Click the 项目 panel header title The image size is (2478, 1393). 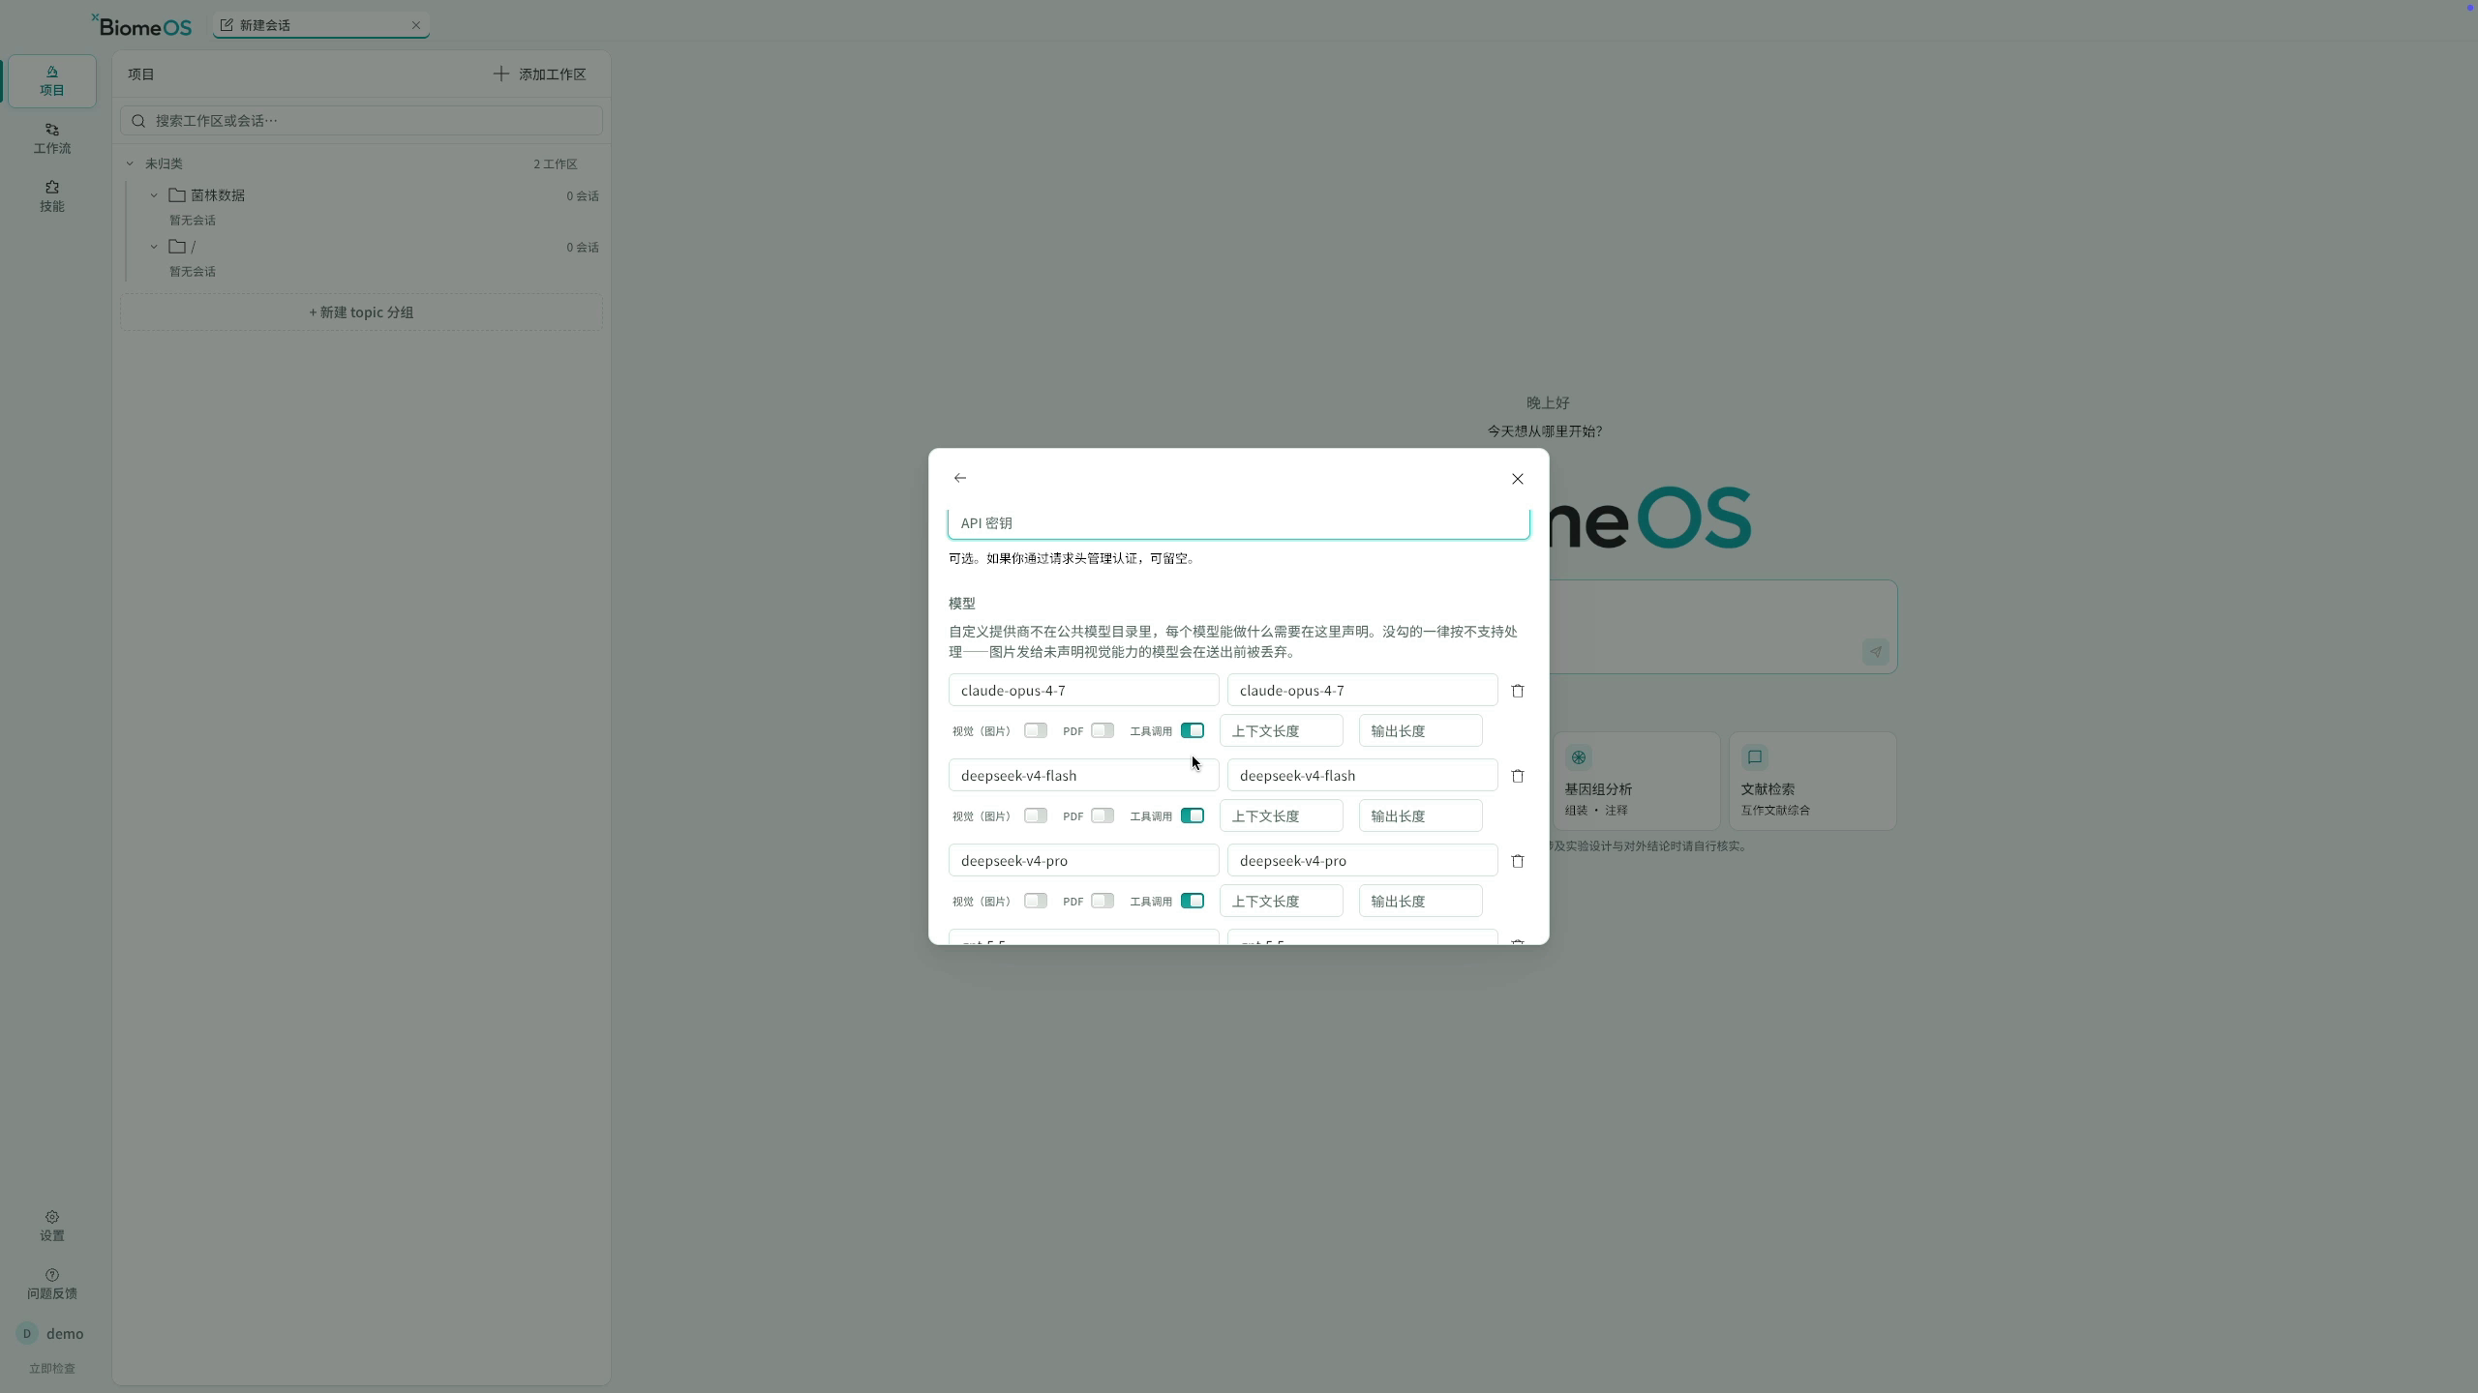click(x=141, y=74)
